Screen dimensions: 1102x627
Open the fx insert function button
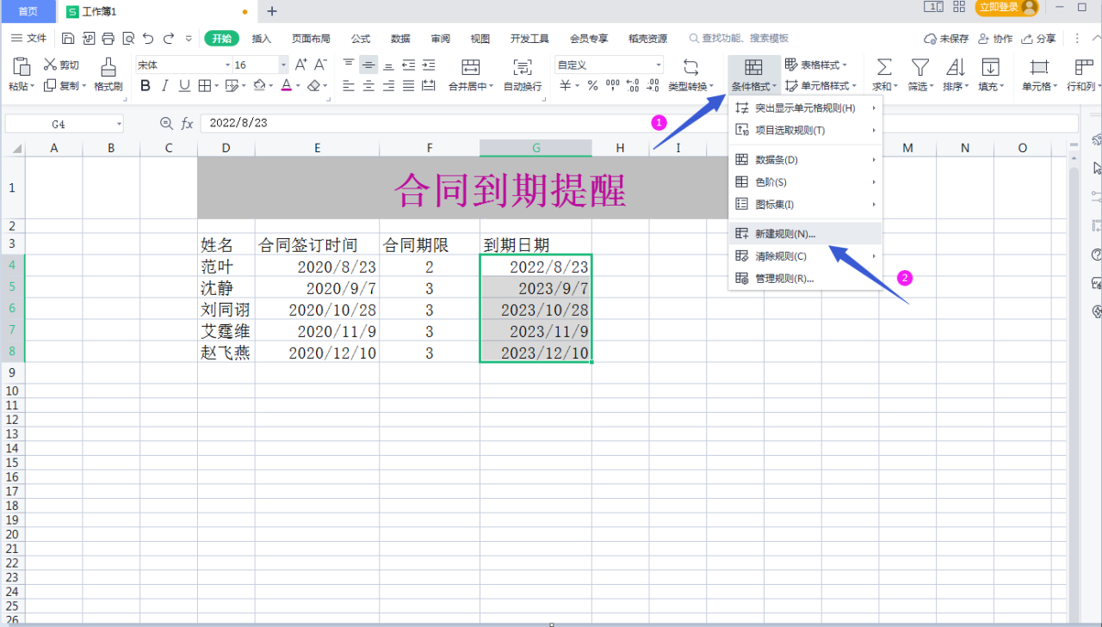187,123
